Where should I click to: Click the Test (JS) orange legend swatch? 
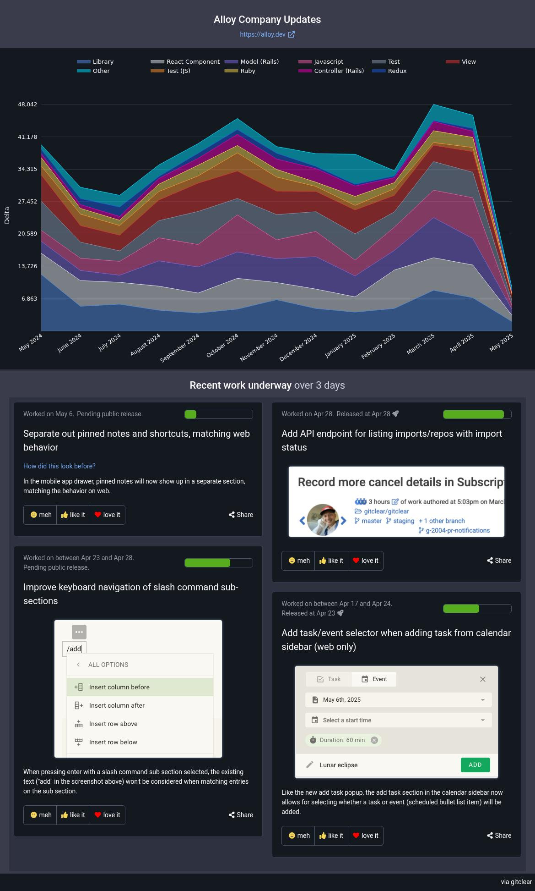click(x=157, y=71)
